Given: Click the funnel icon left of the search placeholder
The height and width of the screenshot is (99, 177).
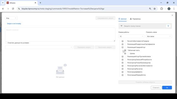Looking at the screenshot, I should coord(121,26).
